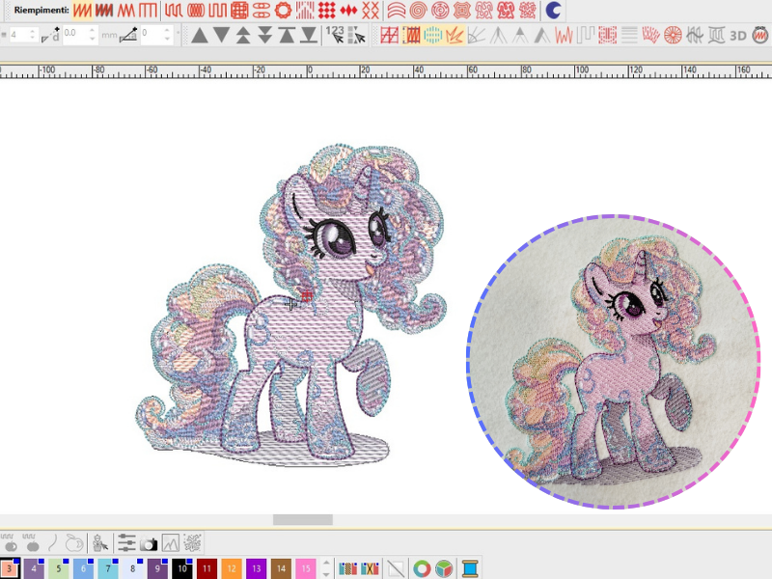Increase the angle field showing 0
The width and height of the screenshot is (772, 579).
[x=167, y=31]
